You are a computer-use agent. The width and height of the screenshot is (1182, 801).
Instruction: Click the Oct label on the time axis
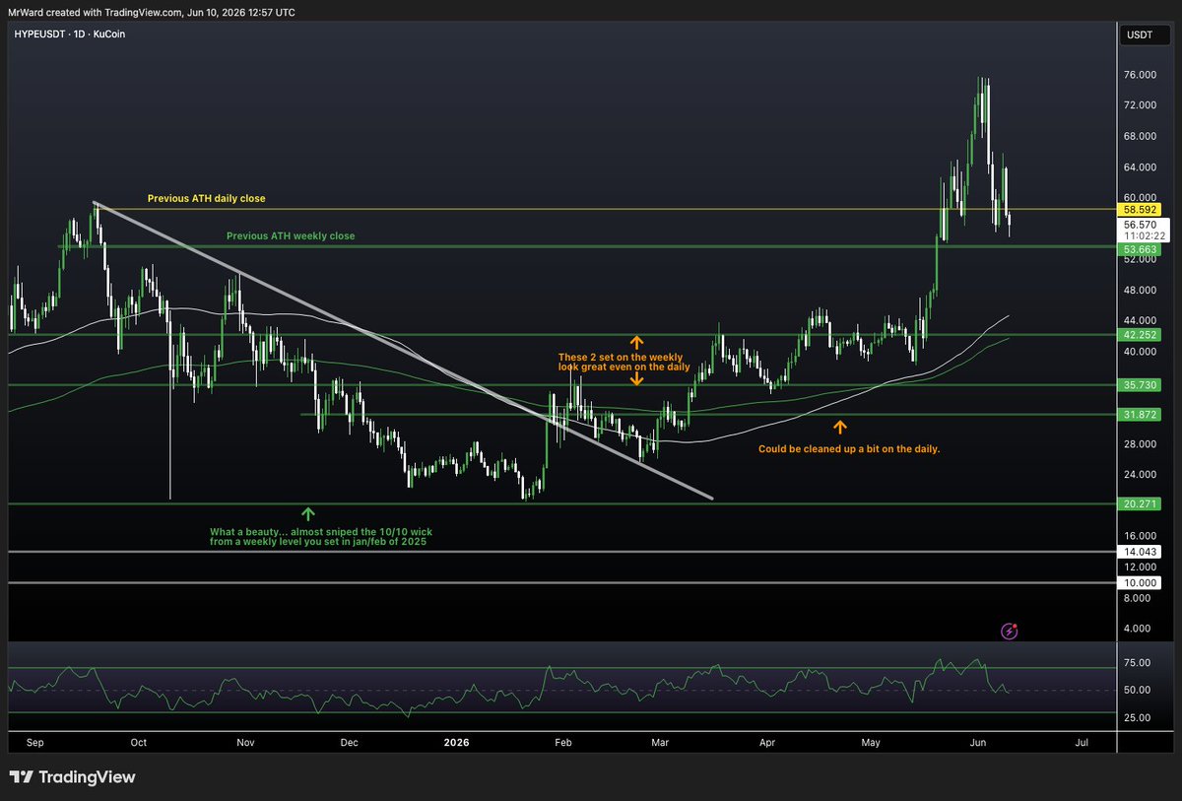[138, 742]
